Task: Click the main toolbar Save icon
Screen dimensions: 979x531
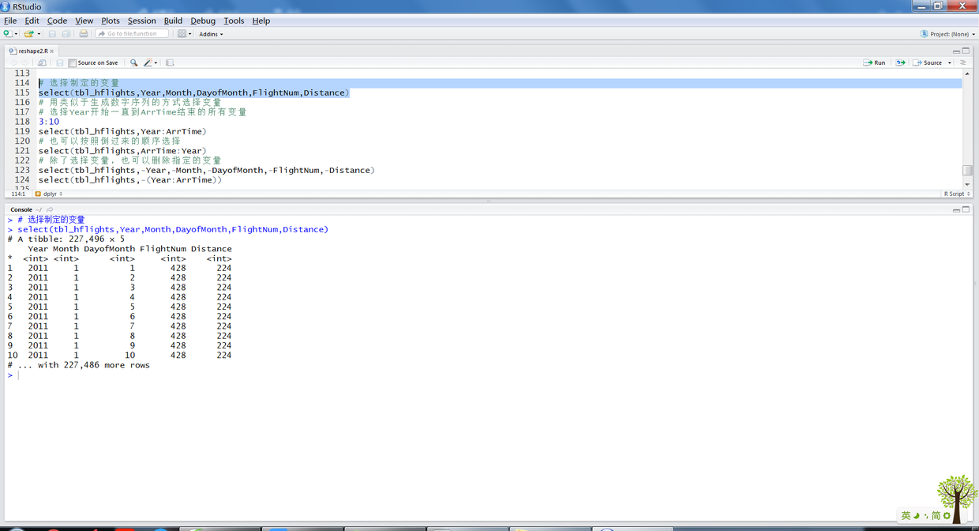Action: (x=52, y=34)
